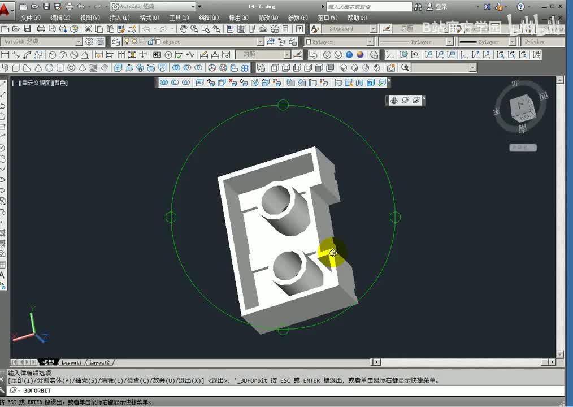Click the Continuous Orbit icon in orbit toolbar
Viewport: 573px width, 407px height.
(416, 100)
